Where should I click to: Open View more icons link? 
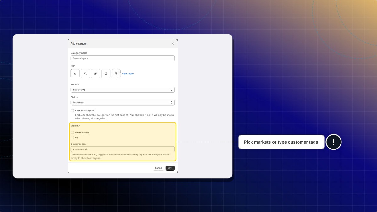128,74
